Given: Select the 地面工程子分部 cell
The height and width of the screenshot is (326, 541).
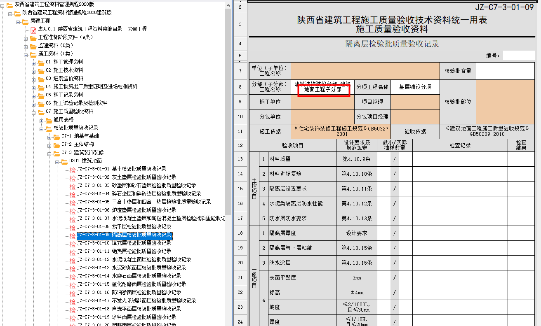Looking at the screenshot, I should coord(323,89).
